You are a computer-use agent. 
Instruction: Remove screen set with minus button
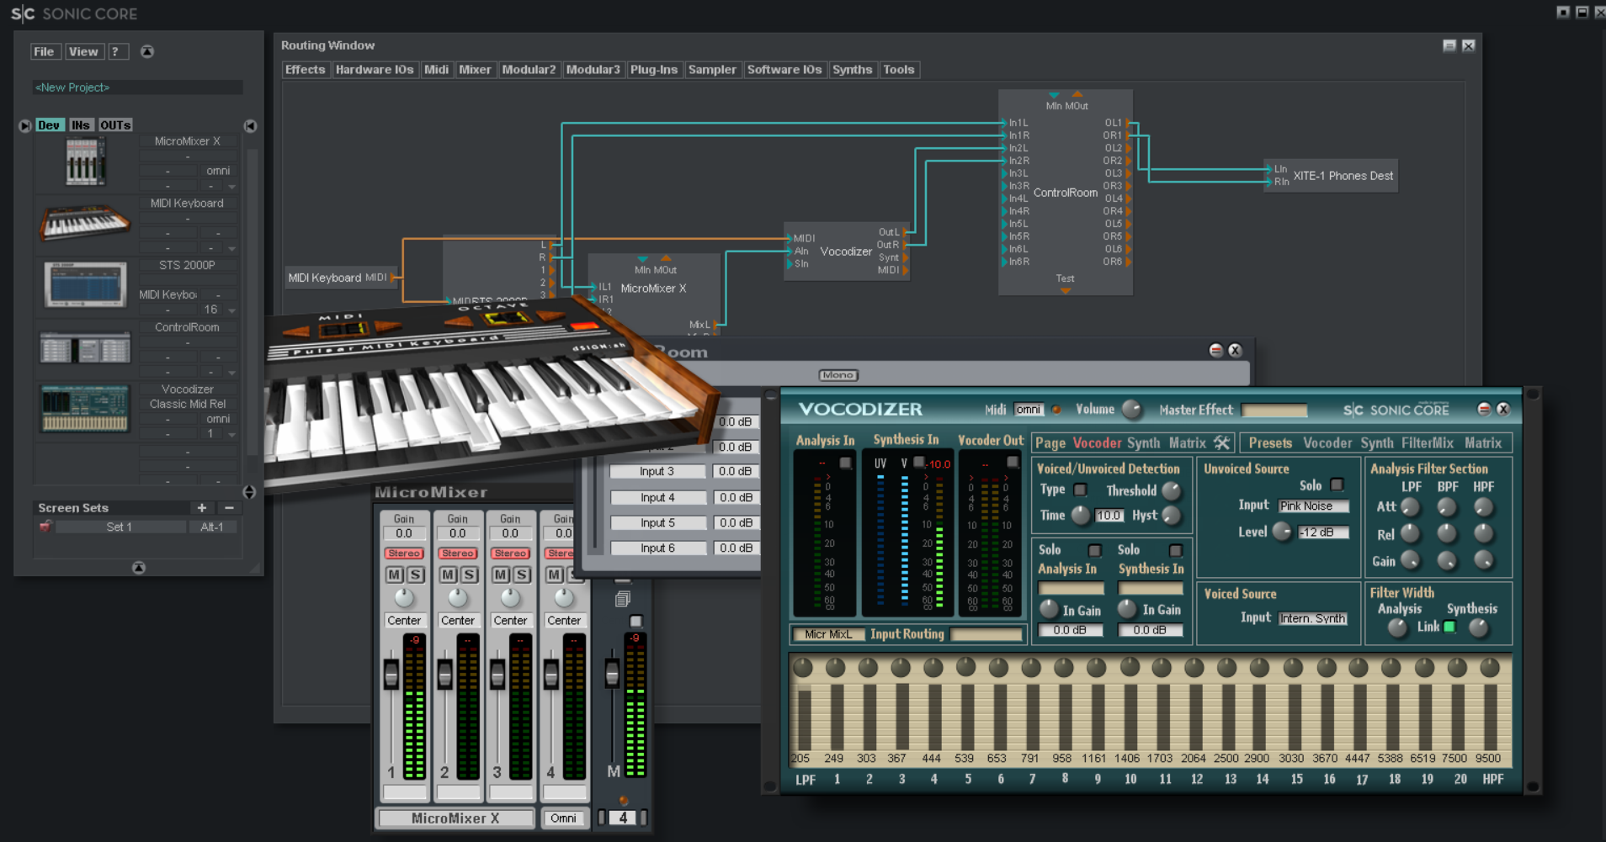(x=229, y=508)
